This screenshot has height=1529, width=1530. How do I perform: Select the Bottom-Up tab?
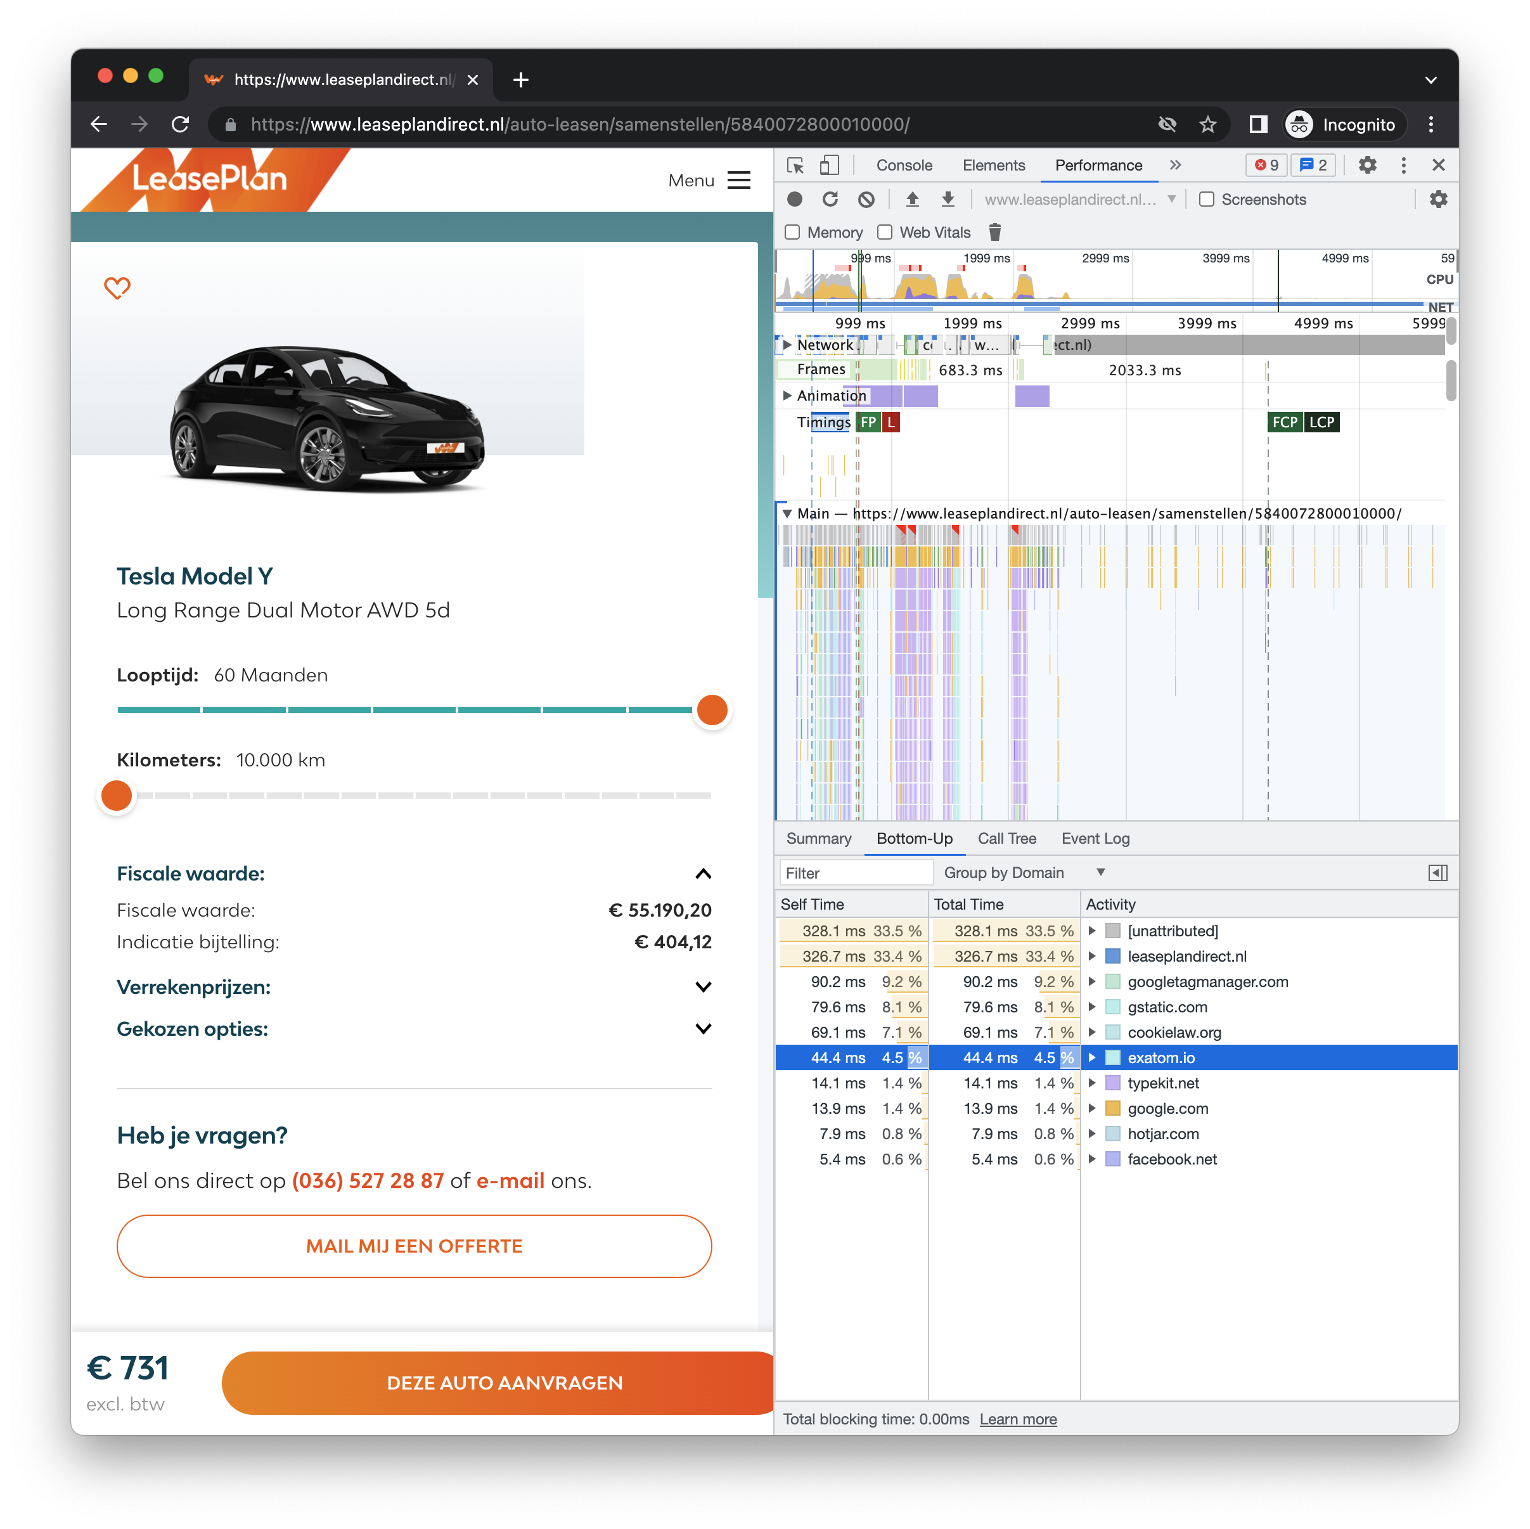pyautogui.click(x=914, y=838)
